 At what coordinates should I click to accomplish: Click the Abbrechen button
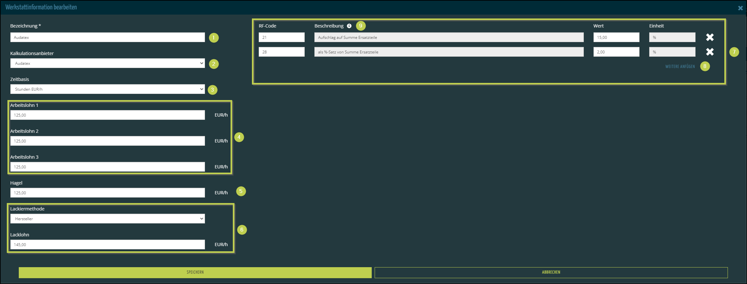coord(551,272)
